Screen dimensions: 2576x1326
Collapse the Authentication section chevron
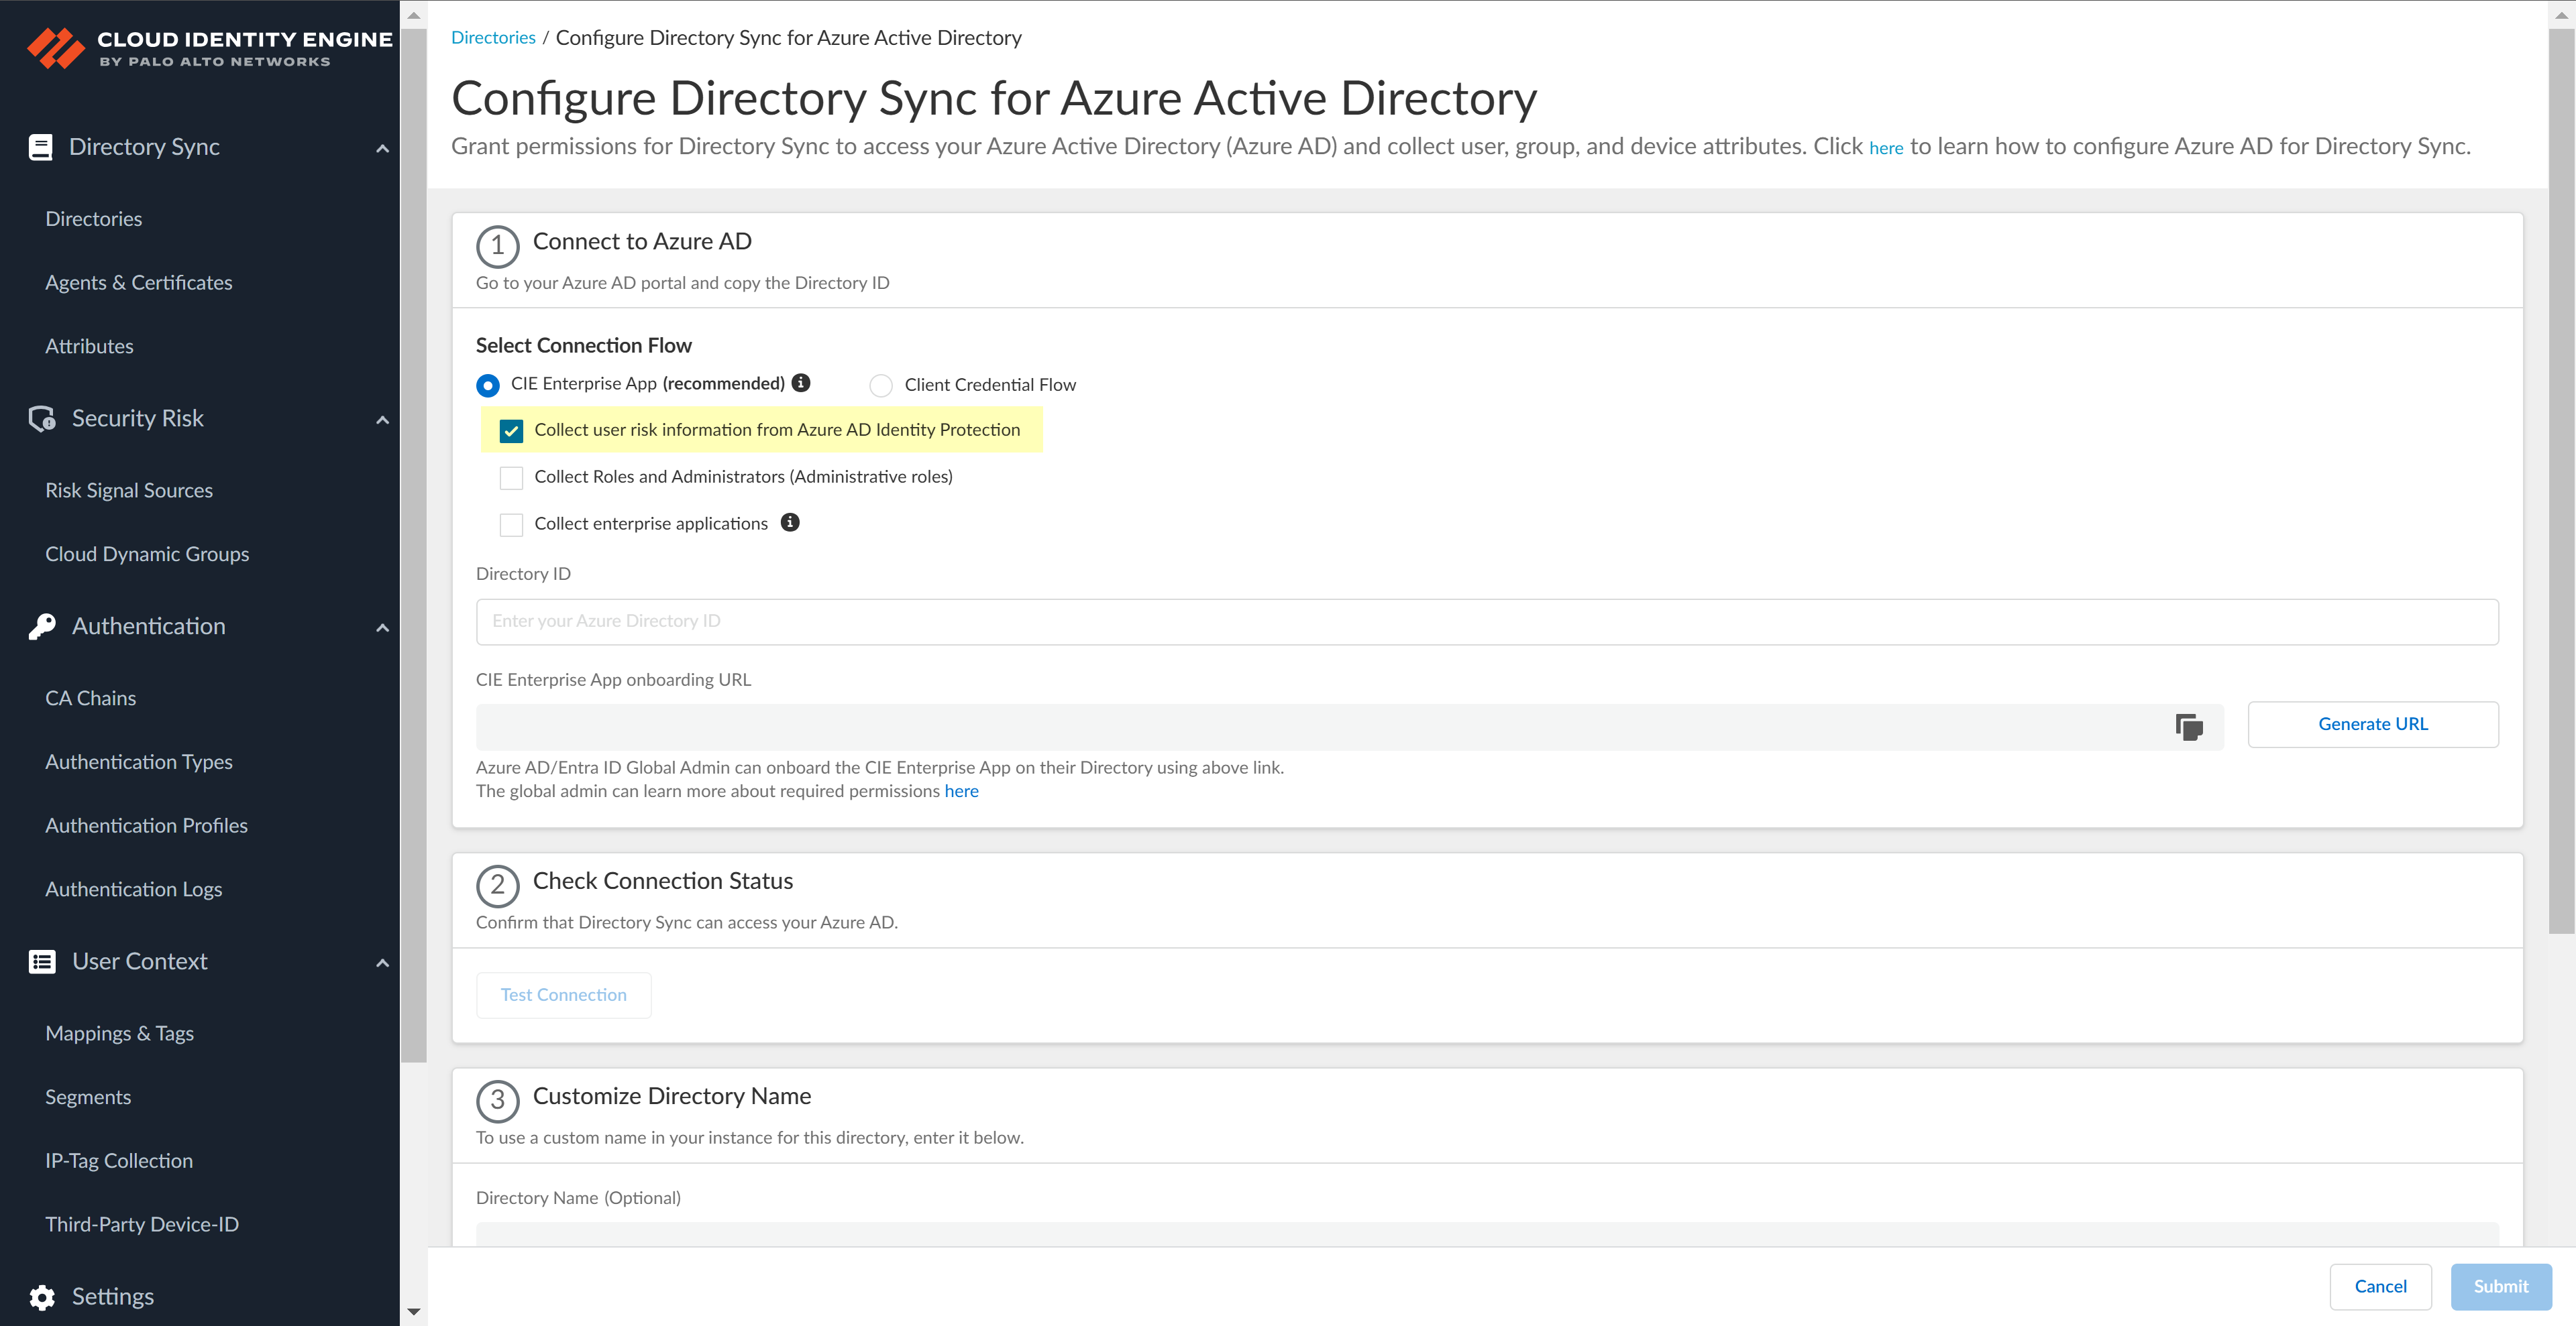(x=382, y=627)
